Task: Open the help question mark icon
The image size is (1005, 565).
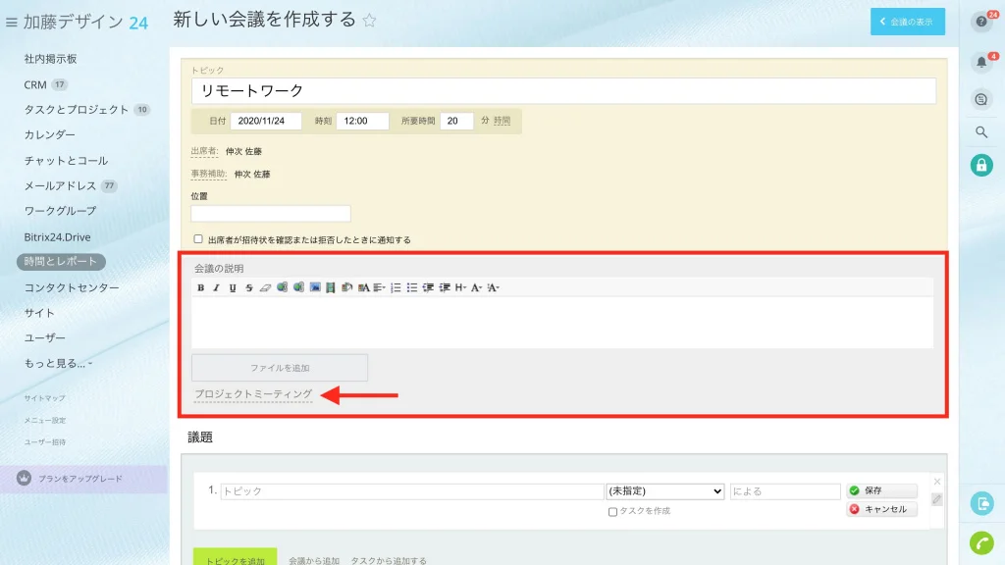Action: (x=981, y=22)
